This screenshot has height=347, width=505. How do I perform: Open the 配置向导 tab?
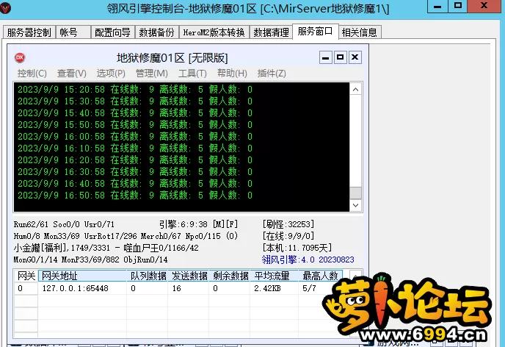point(112,32)
